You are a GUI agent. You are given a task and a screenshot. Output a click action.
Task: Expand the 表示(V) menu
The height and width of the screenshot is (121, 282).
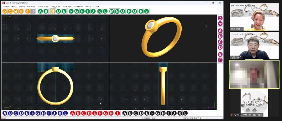[22, 7]
